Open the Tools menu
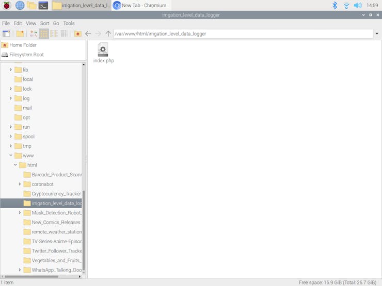 coord(69,23)
